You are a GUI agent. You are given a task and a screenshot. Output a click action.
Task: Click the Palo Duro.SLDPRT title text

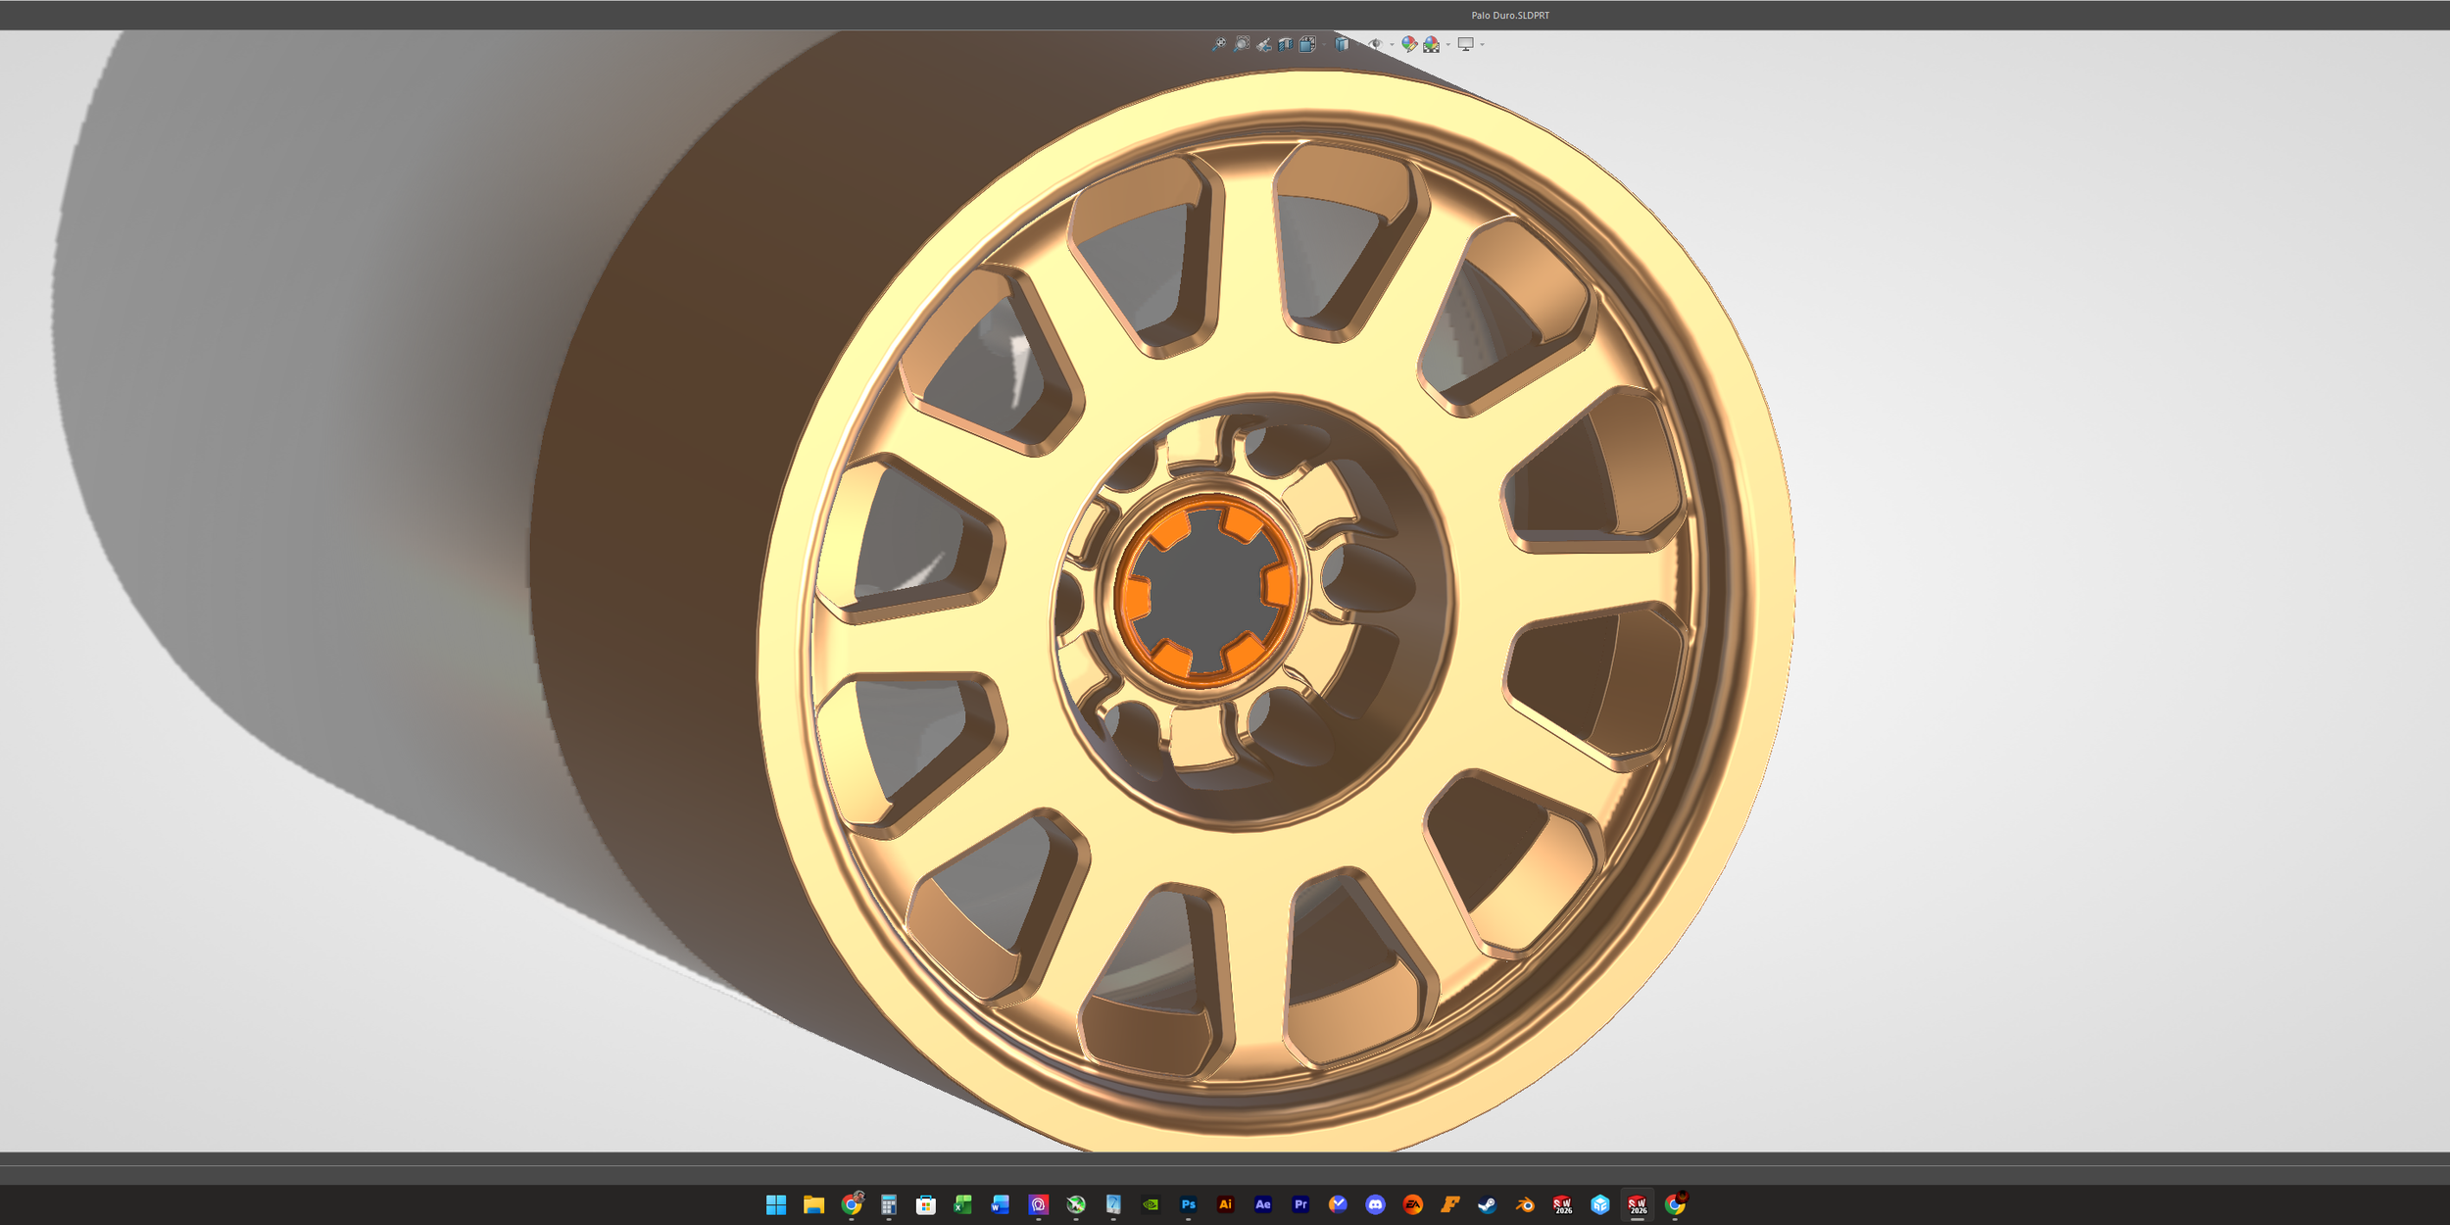point(1510,16)
